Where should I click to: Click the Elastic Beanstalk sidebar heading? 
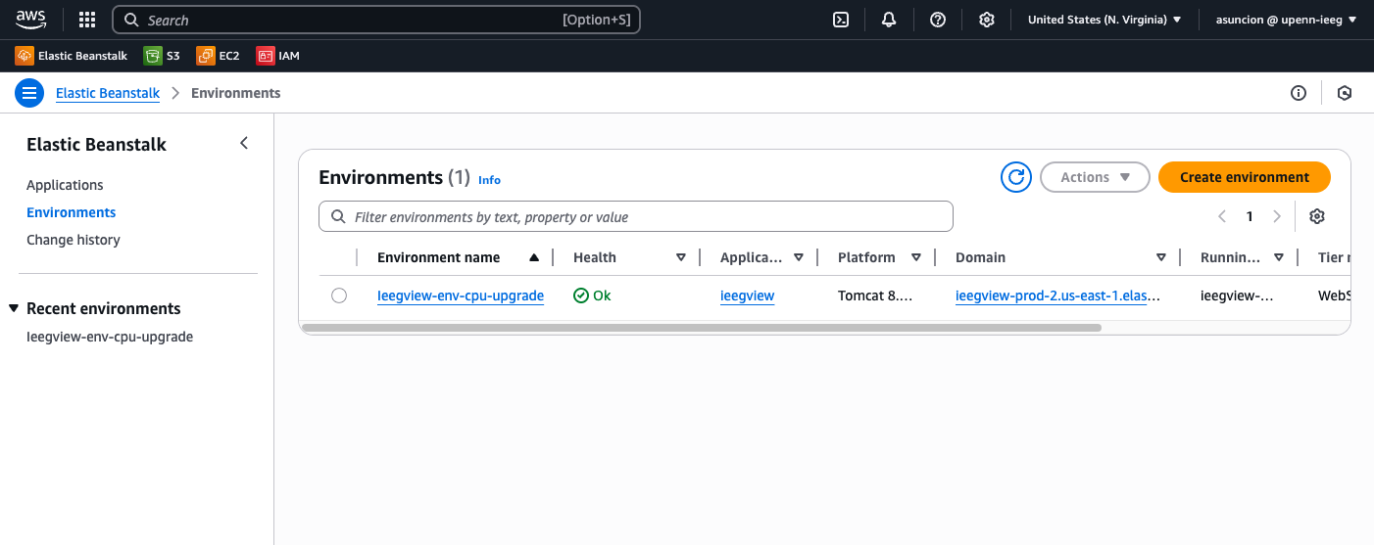[x=96, y=144]
